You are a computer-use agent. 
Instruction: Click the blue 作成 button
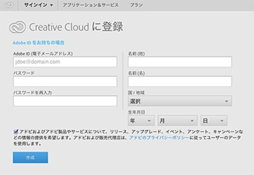pyautogui.click(x=30, y=157)
